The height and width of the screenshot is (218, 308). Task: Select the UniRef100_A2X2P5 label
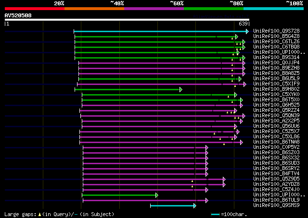(276, 121)
